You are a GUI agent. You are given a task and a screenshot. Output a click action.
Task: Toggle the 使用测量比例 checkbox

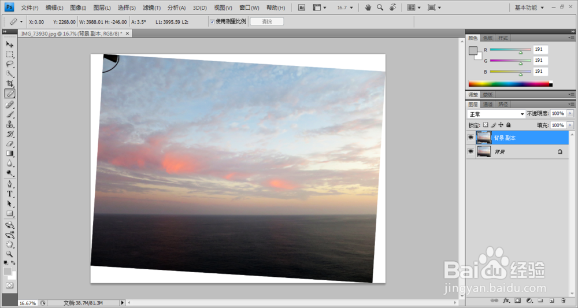pos(212,22)
